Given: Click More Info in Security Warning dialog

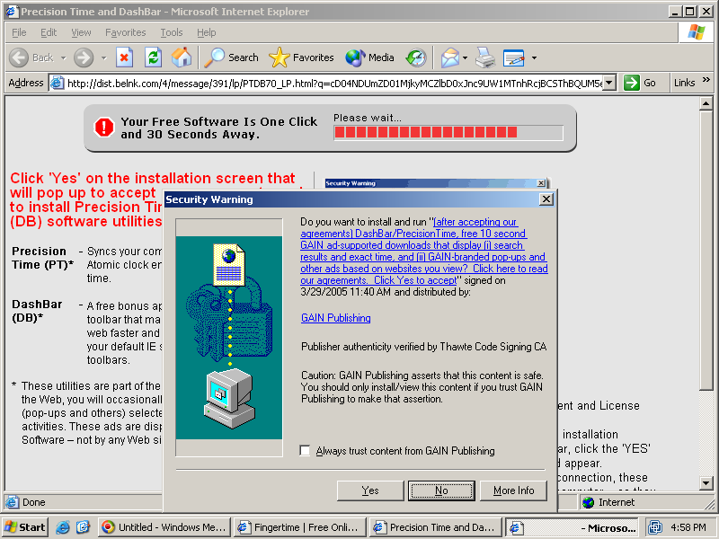Looking at the screenshot, I should pos(513,490).
